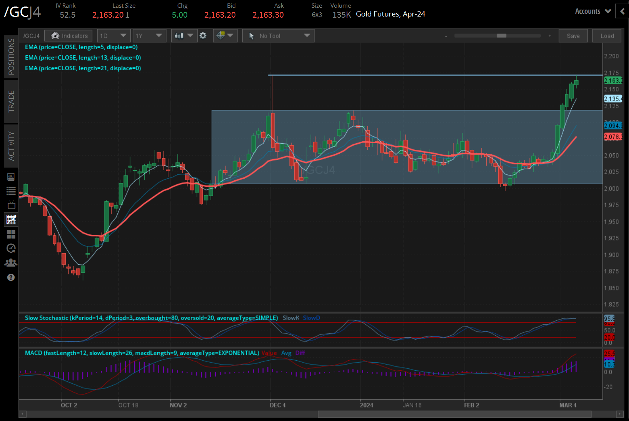Open the 1D timeframe dropdown
This screenshot has height=421, width=629.
click(x=114, y=35)
